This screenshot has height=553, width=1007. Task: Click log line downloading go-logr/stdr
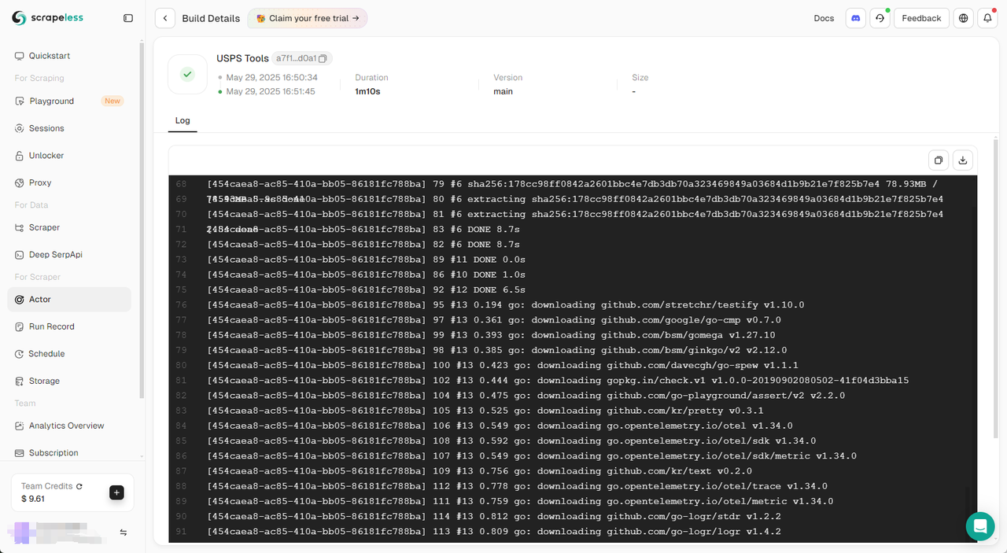click(494, 516)
